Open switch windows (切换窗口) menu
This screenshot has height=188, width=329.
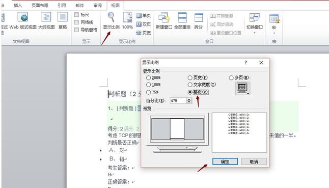pos(255,23)
